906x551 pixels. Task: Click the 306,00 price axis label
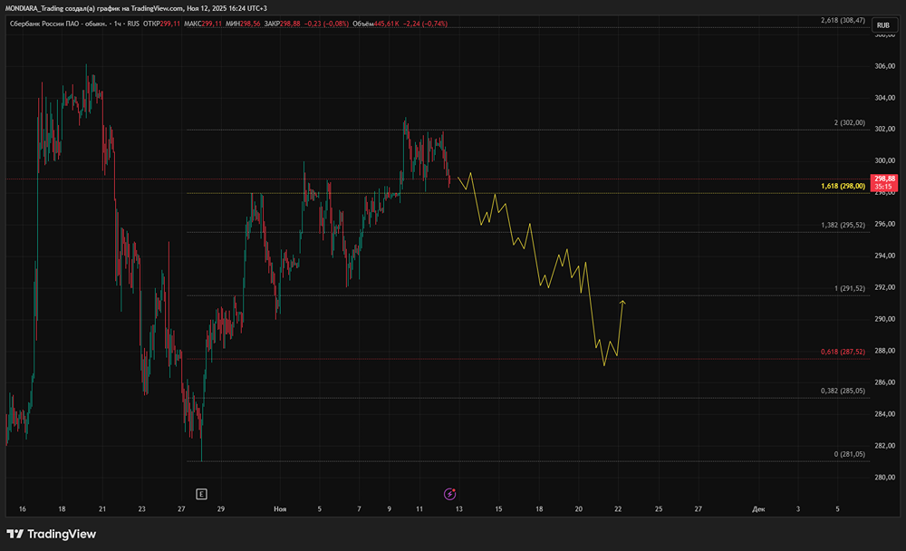click(884, 66)
